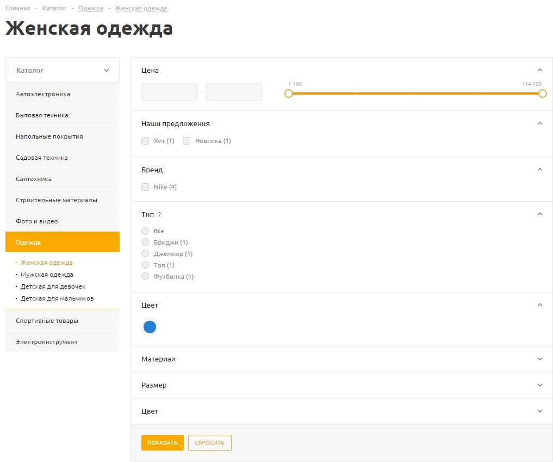Pick the blue color swatch
553x462 pixels.
coord(150,327)
